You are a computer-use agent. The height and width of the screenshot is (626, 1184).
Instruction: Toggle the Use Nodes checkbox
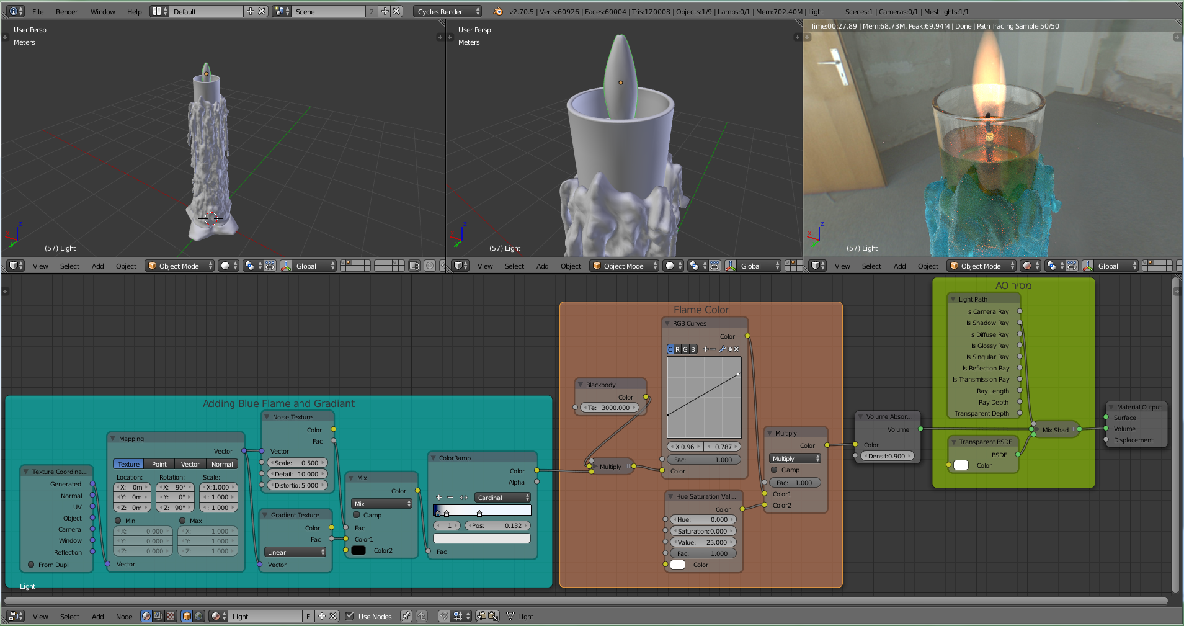(x=350, y=616)
